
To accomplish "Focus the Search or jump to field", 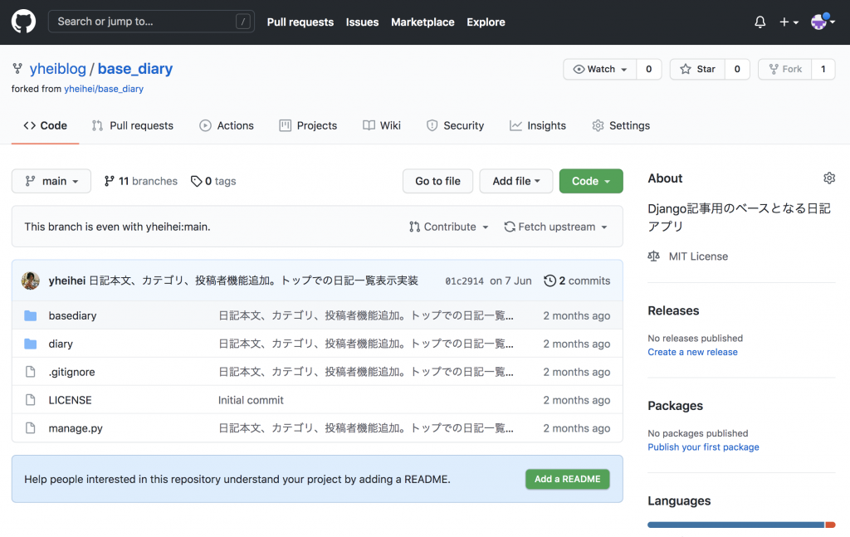I will tap(151, 22).
